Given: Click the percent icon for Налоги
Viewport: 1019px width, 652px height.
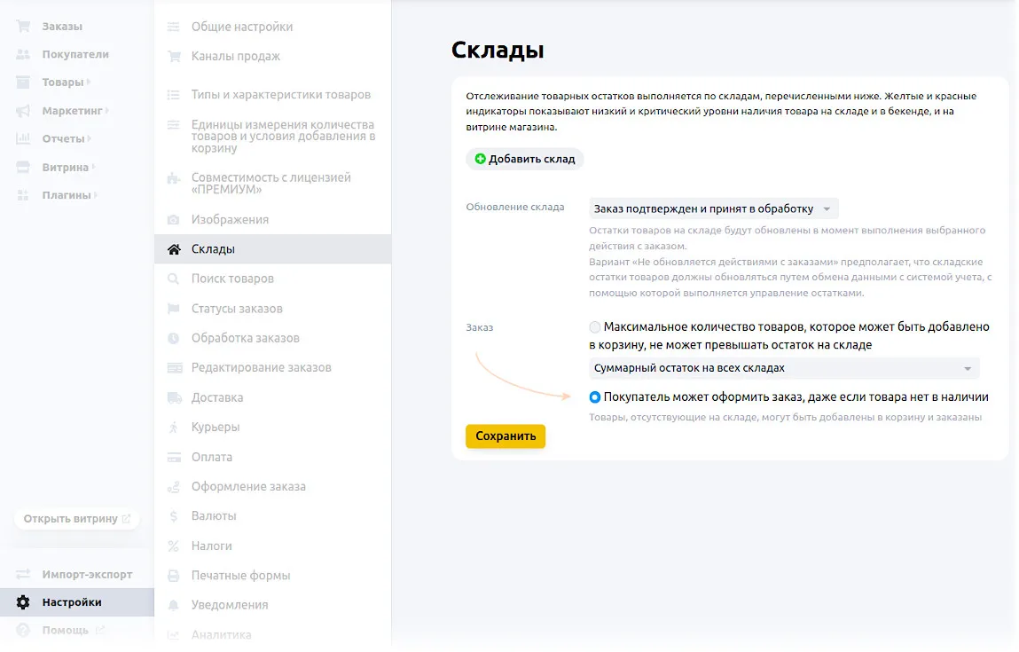Looking at the screenshot, I should pos(174,546).
